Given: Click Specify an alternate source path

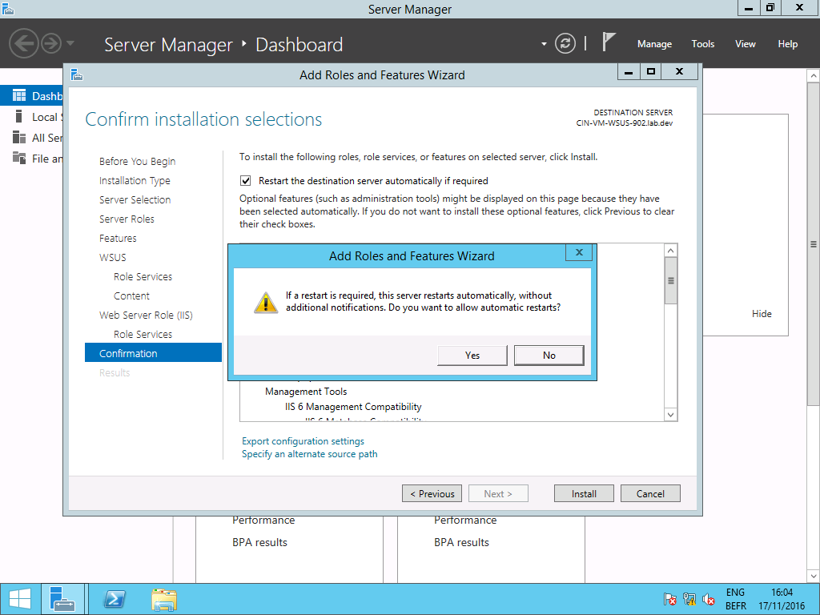Looking at the screenshot, I should [x=310, y=454].
